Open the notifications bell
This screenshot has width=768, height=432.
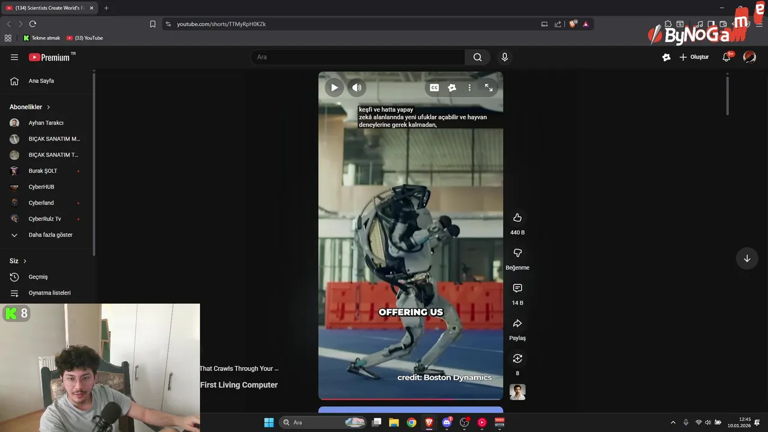pos(727,57)
